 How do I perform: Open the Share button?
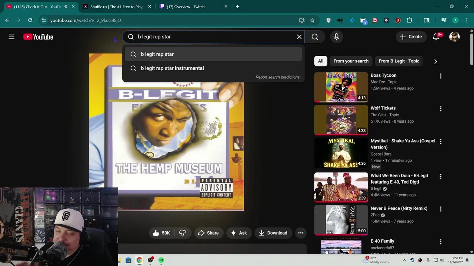point(208,233)
